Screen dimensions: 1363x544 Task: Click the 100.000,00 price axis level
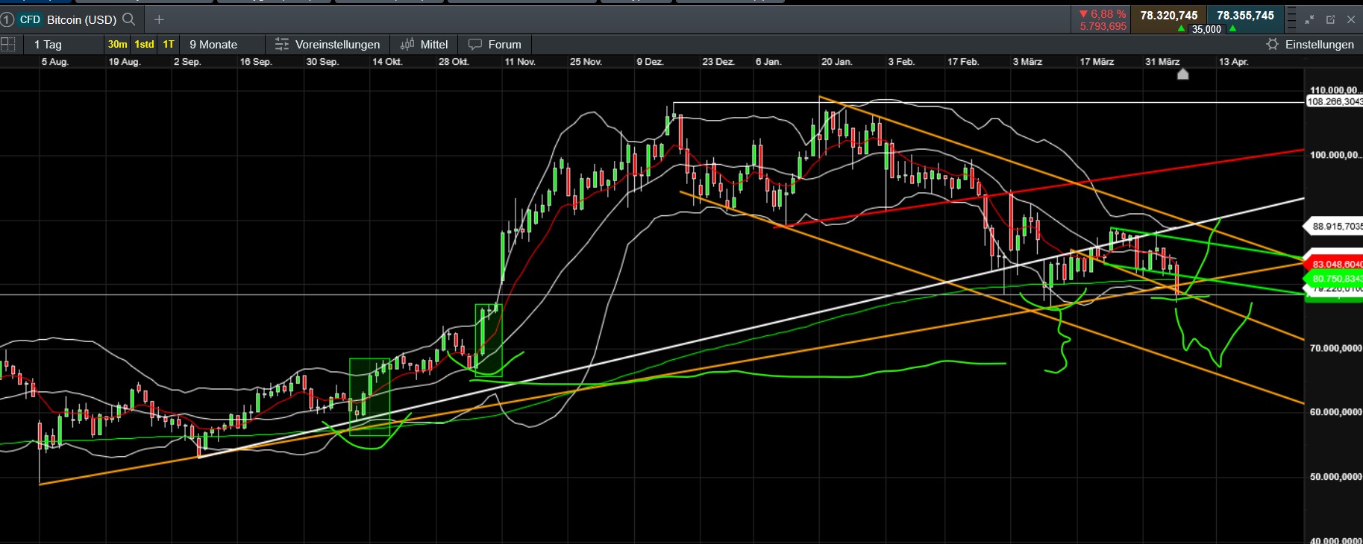pos(1335,155)
